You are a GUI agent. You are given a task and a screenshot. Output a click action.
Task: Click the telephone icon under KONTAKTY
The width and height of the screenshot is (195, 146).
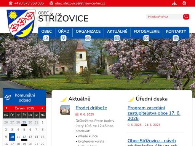pos(176,38)
